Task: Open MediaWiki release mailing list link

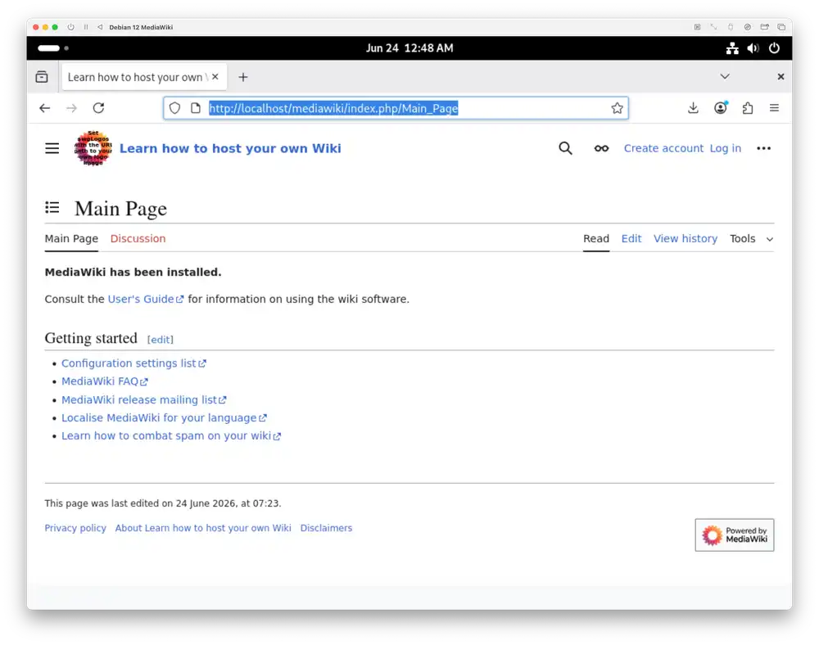Action: click(x=143, y=399)
